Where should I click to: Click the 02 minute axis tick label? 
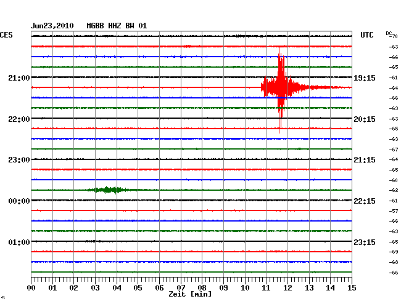[x=73, y=287]
